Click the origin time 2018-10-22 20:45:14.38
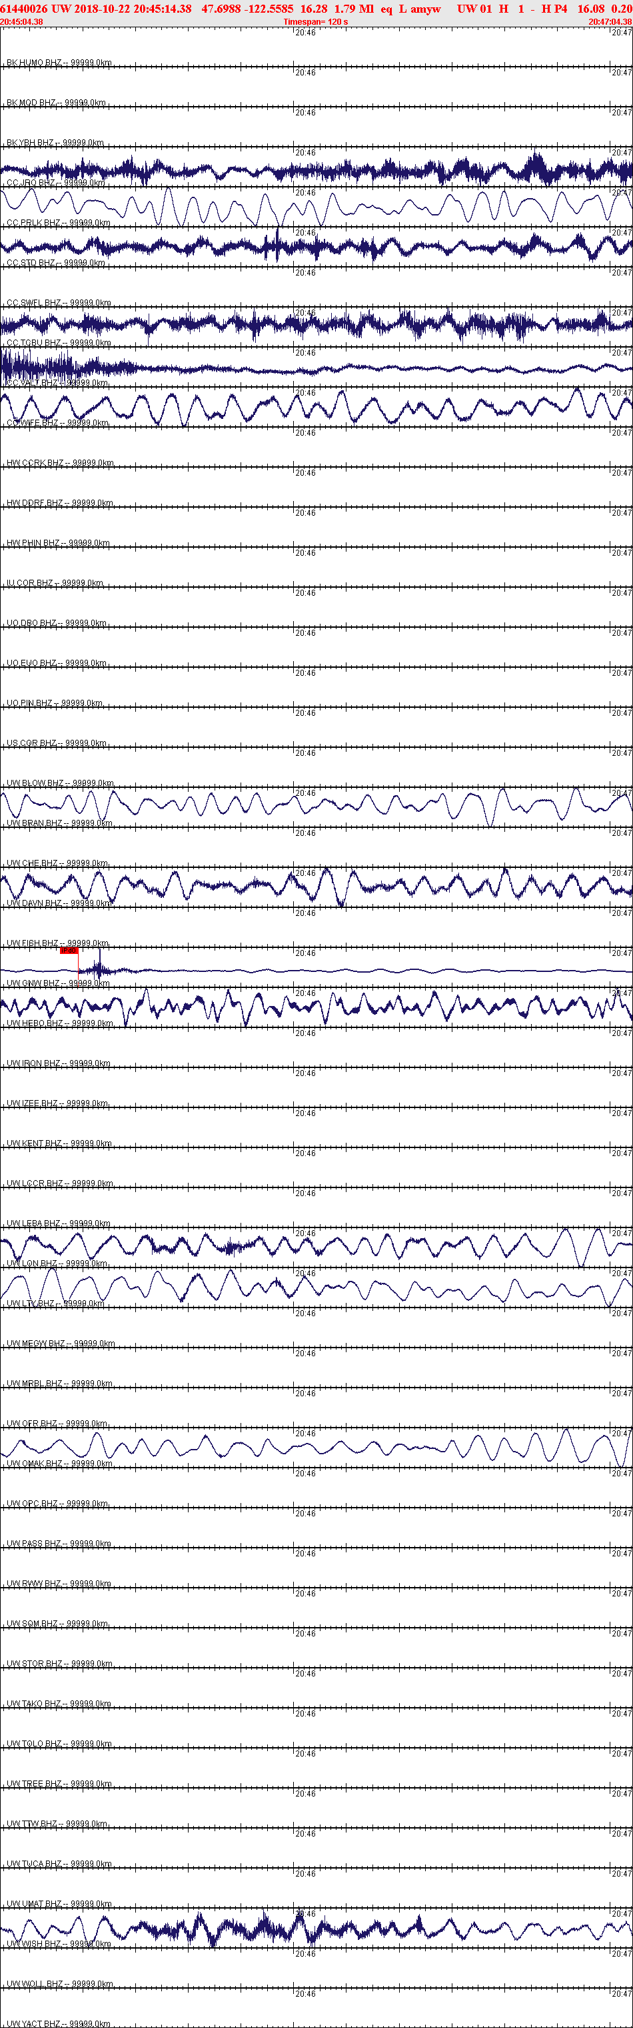Screen dimensions: 633x2028 point(133,9)
